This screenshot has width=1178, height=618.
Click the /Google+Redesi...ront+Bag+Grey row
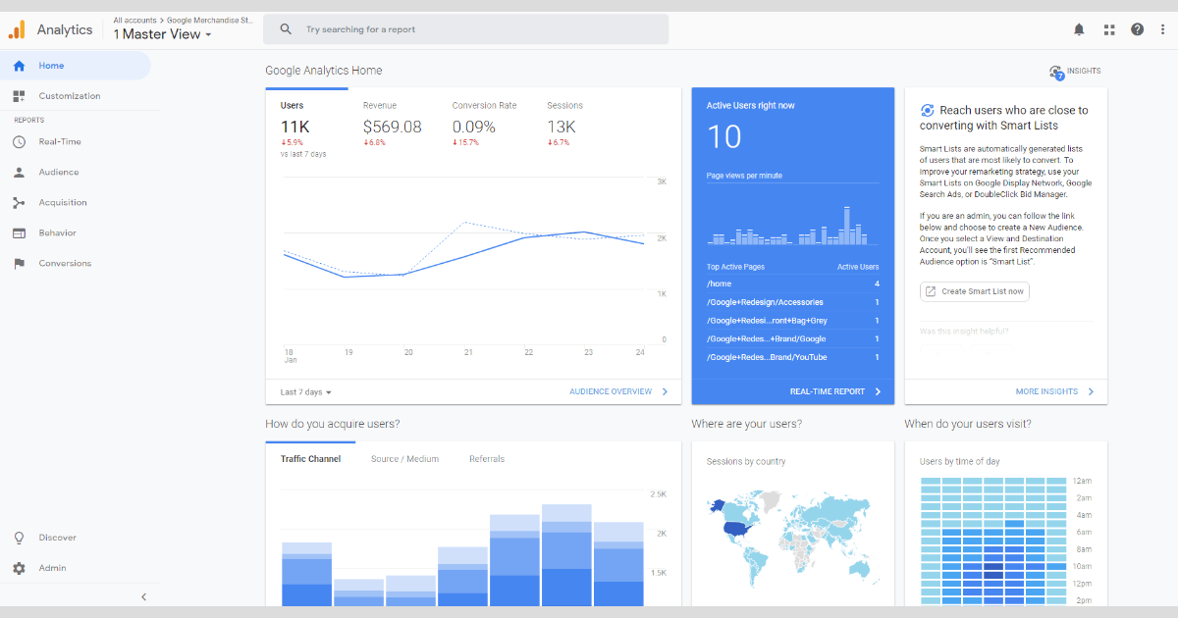point(793,321)
